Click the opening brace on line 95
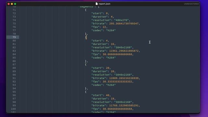Screen dimensions: 208x117 (86, 92)
